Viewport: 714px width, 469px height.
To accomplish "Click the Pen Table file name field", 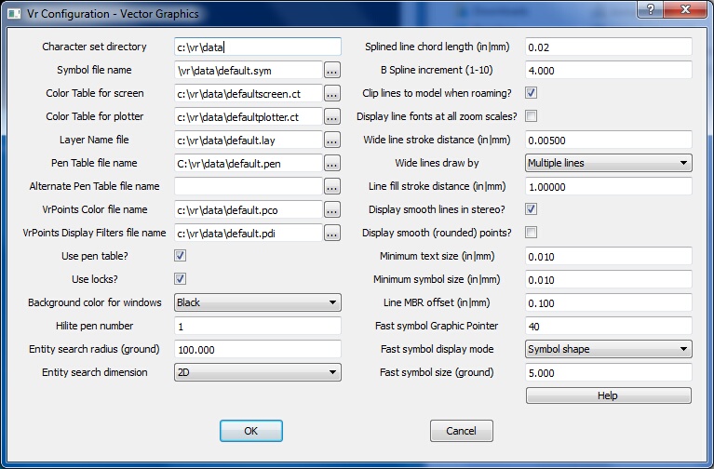I will [249, 164].
